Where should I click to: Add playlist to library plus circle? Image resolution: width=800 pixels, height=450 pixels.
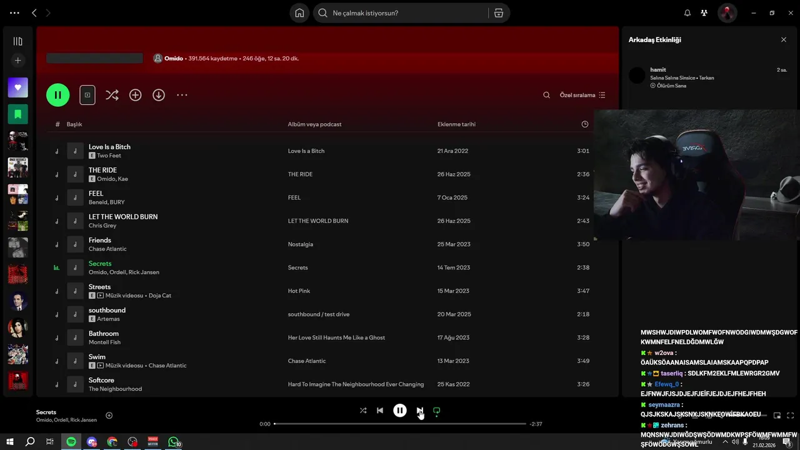[135, 95]
